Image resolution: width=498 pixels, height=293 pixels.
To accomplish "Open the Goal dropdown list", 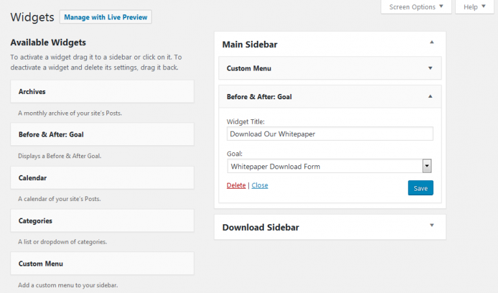I will tap(427, 166).
